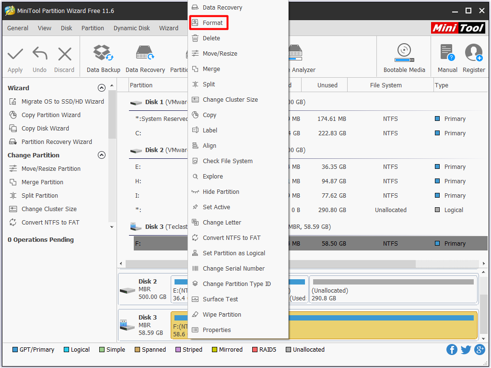The width and height of the screenshot is (491, 368).
Task: Select Format in the context menu
Action: [x=212, y=23]
